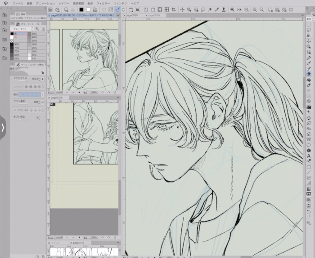Open the レイヤー menu
The height and width of the screenshot is (258, 315).
pos(64,4)
